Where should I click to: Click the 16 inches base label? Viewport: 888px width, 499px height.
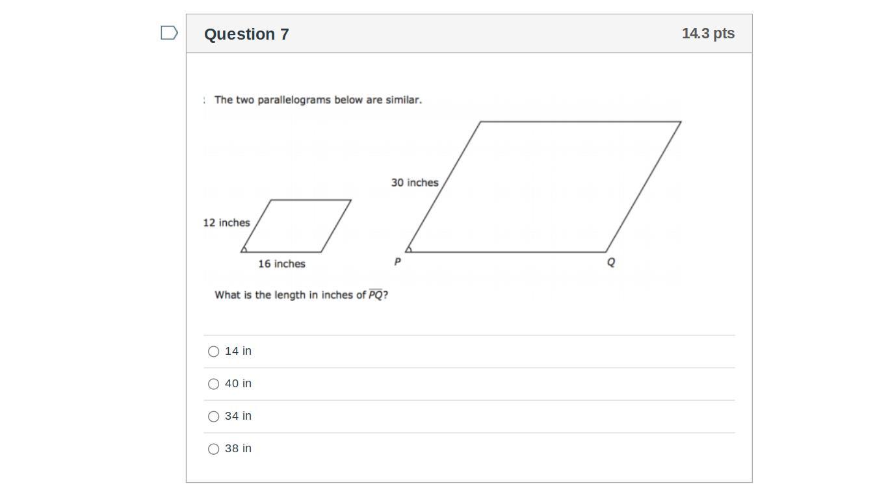281,264
